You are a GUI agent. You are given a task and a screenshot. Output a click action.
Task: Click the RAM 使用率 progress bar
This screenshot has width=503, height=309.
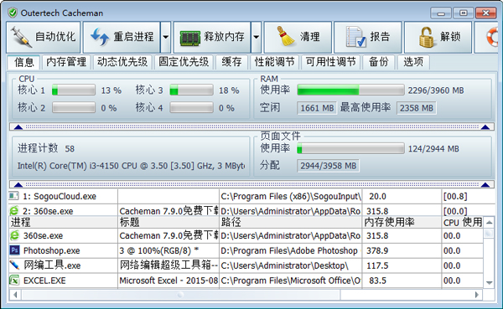click(350, 90)
